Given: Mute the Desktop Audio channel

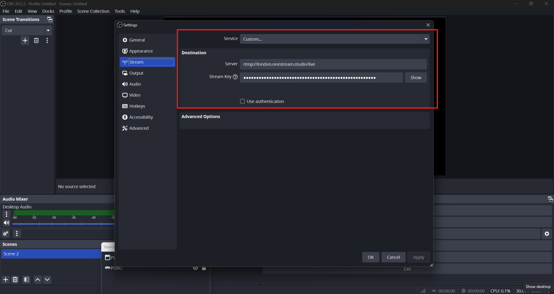Looking at the screenshot, I should click(6, 223).
